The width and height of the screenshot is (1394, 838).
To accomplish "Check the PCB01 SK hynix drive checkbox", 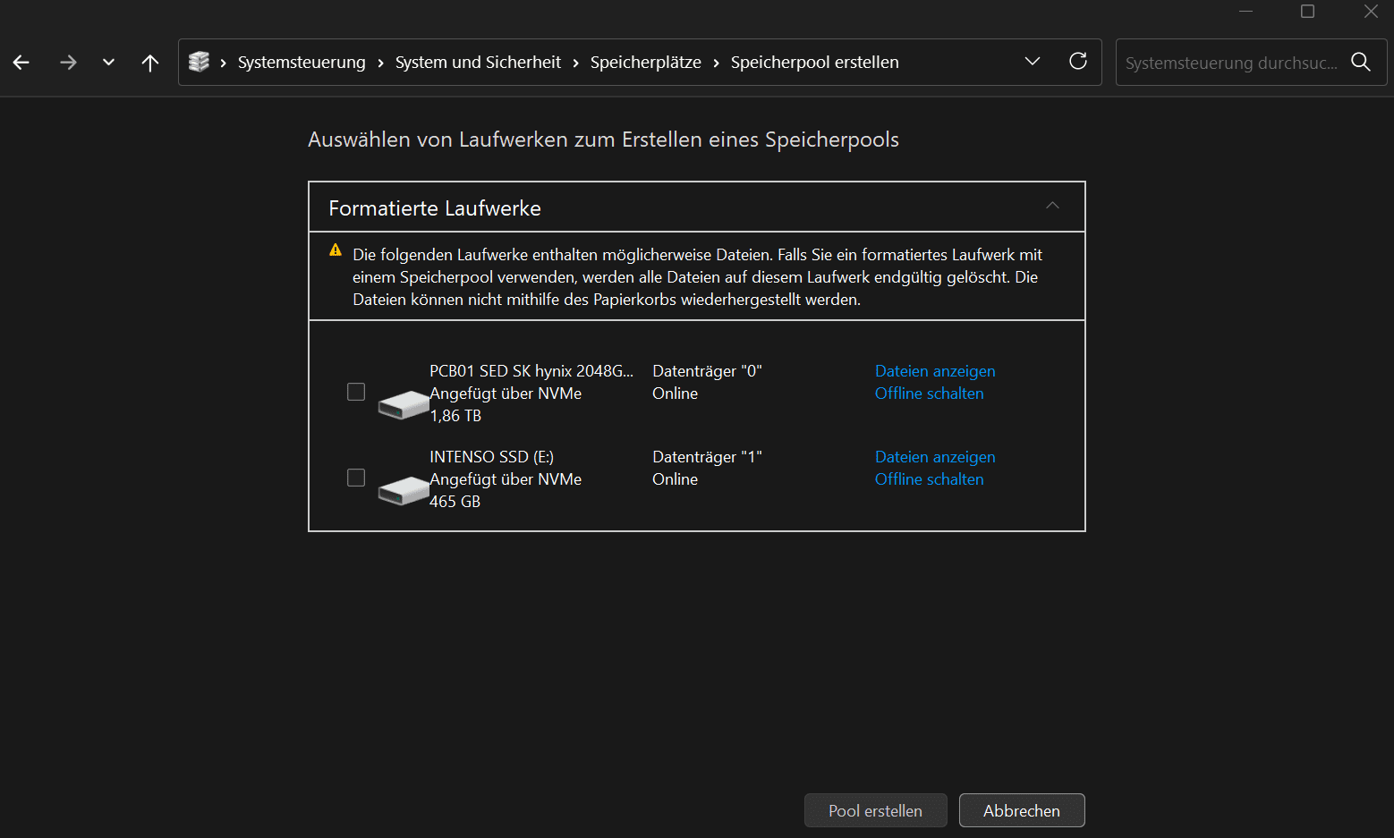I will coord(356,392).
